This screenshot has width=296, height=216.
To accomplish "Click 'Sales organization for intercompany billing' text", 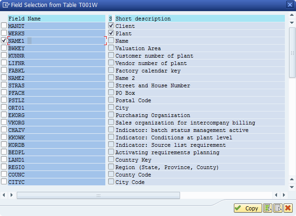I will coord(185,123).
